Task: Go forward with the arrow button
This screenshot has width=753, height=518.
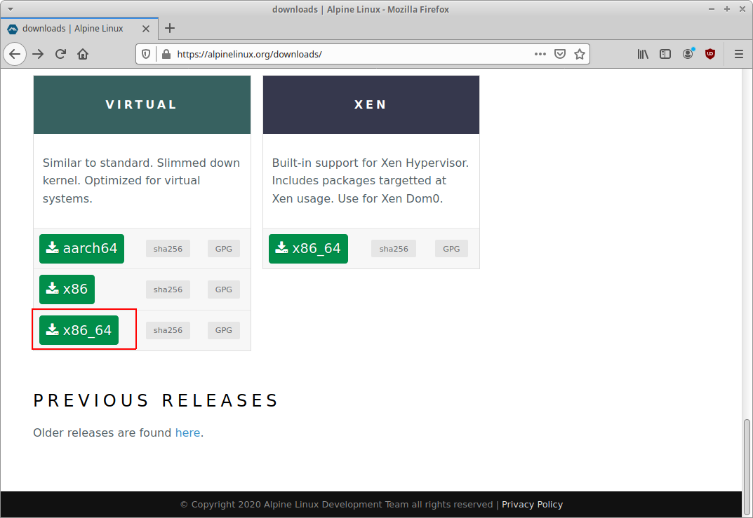Action: 38,54
